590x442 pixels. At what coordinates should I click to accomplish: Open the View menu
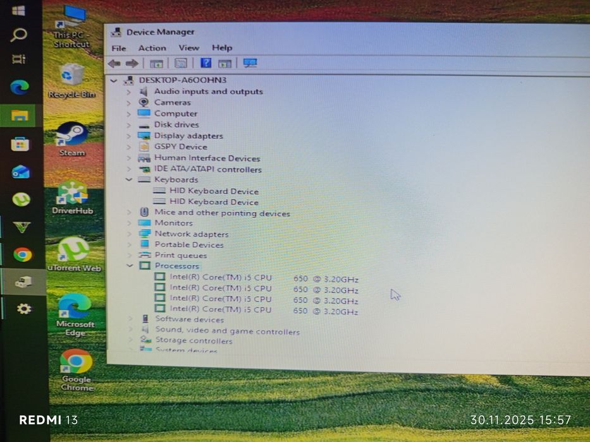189,48
